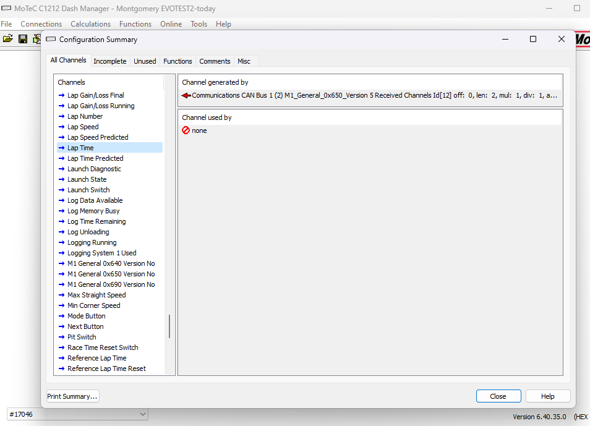Select Mode Button channel

[110, 316]
